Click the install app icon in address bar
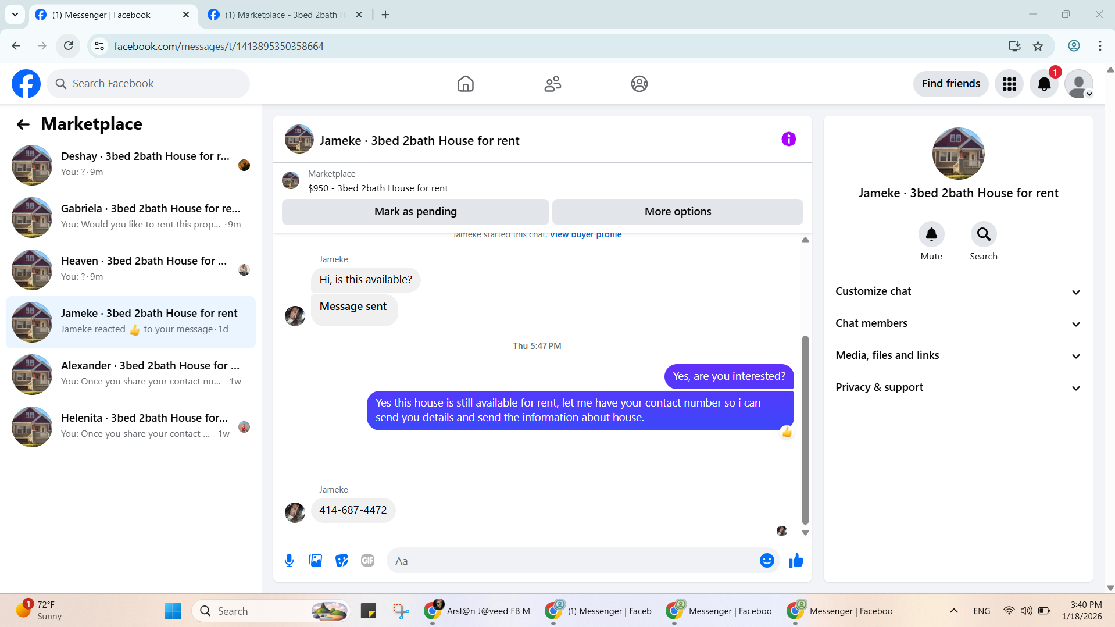 (1014, 46)
